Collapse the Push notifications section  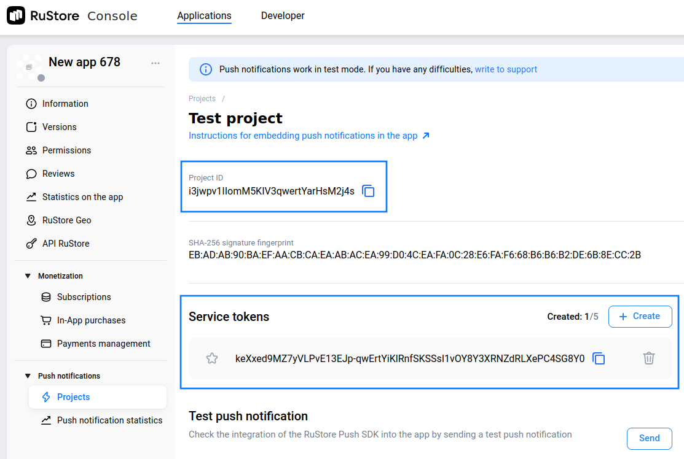(28, 376)
